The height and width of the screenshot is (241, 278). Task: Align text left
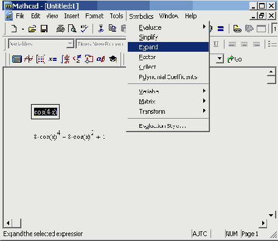click(x=232, y=44)
